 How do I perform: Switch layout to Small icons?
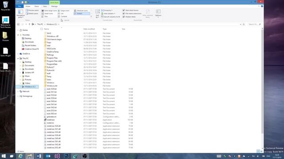click(x=47, y=14)
